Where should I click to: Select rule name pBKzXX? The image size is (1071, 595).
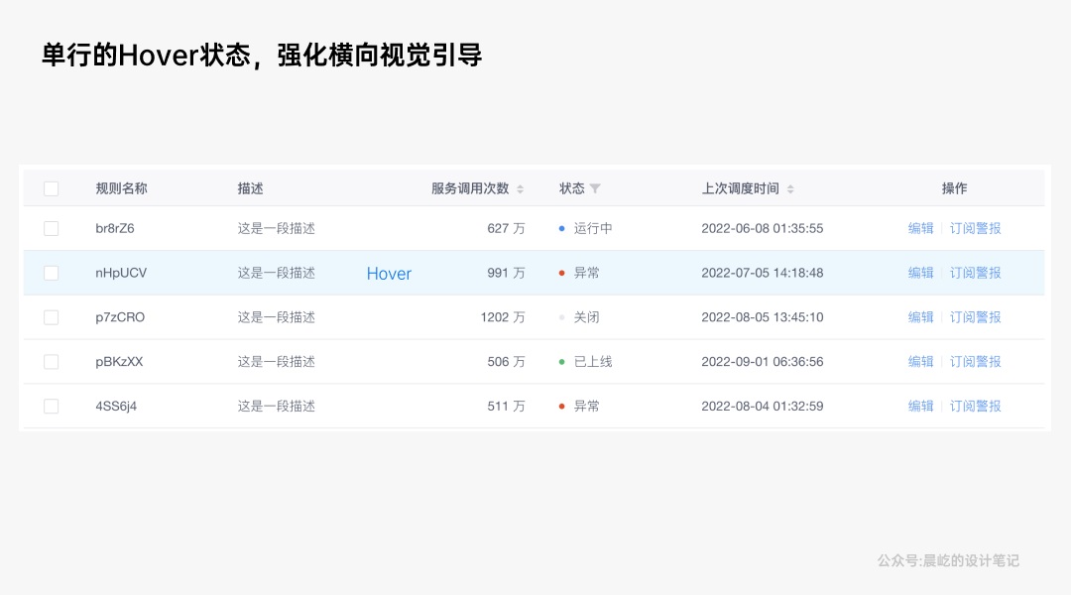coord(119,362)
